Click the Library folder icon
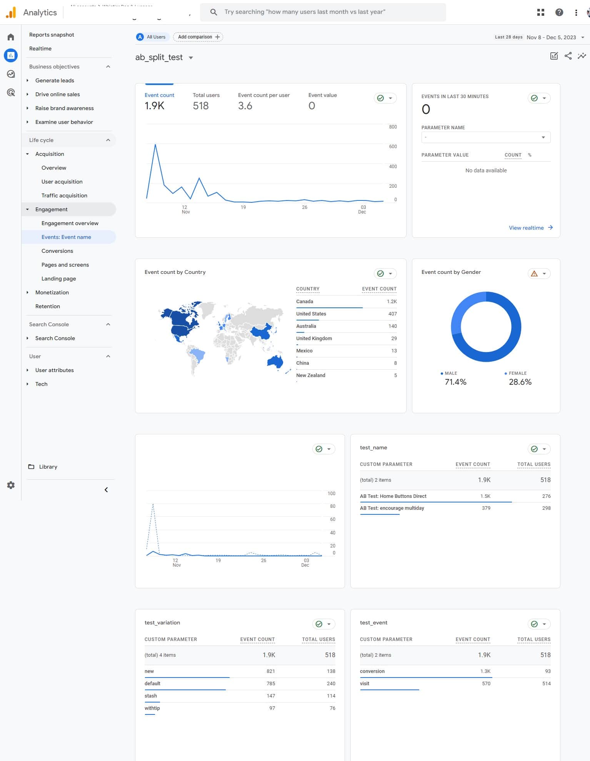 [31, 467]
